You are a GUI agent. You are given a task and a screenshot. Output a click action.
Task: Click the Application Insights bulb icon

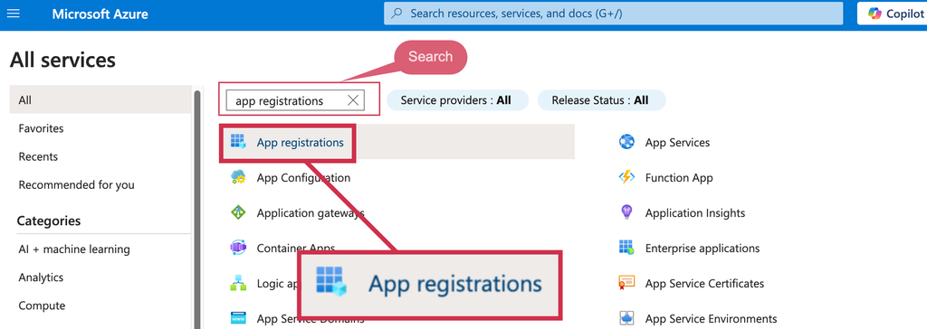point(626,212)
